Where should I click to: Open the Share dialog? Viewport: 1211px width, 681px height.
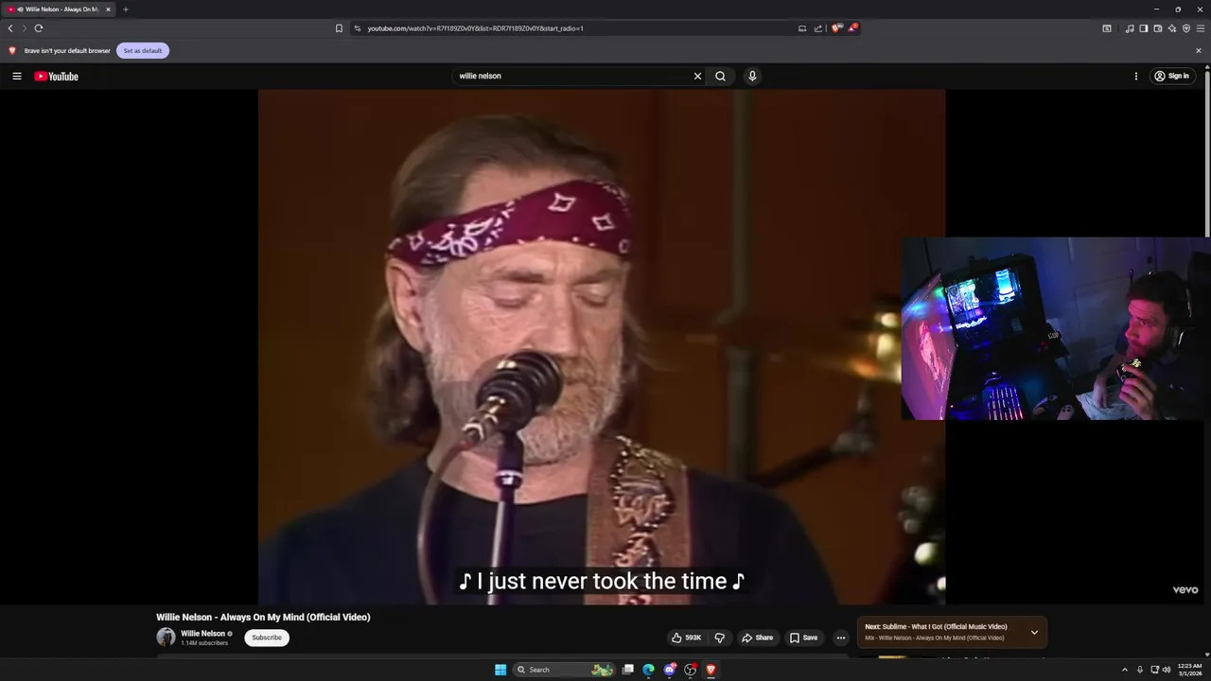click(x=757, y=637)
